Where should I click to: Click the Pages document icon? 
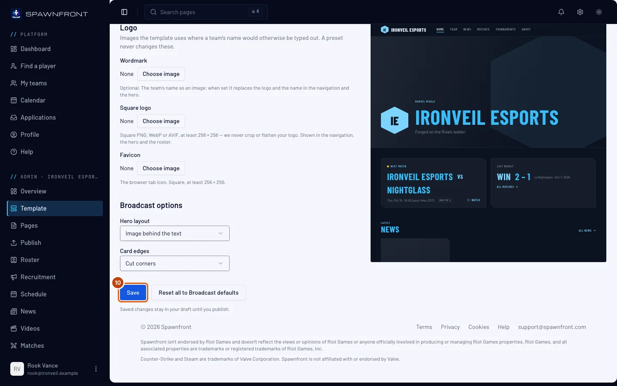pos(14,226)
